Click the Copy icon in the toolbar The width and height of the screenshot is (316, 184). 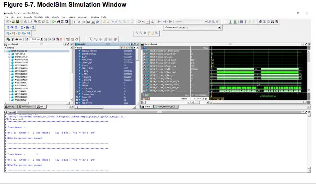tap(35, 22)
